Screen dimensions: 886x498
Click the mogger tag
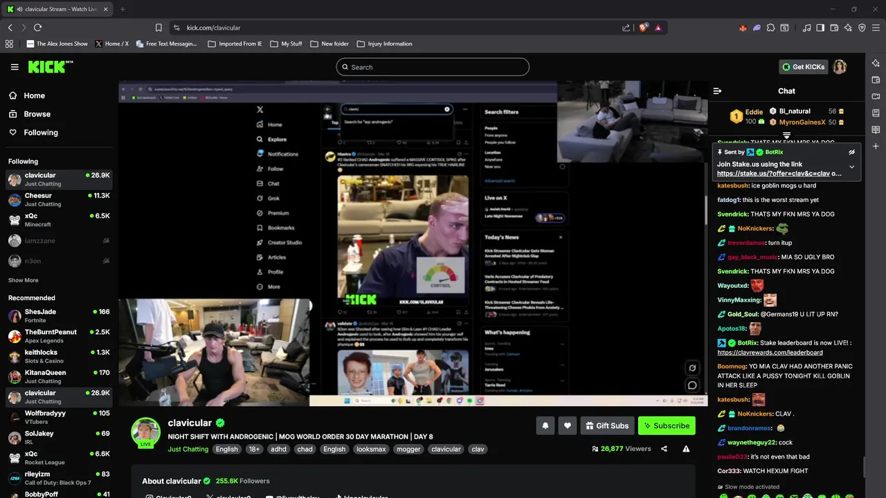point(408,449)
